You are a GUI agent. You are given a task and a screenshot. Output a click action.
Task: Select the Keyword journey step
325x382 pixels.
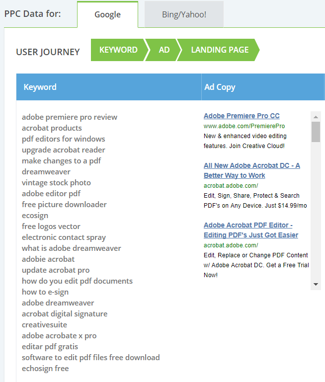coord(118,50)
